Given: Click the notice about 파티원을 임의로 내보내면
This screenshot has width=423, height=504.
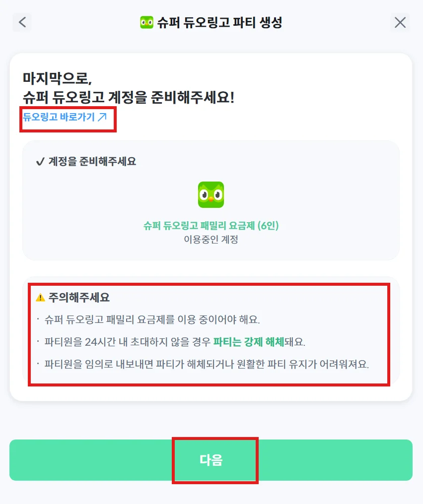Looking at the screenshot, I should (207, 364).
